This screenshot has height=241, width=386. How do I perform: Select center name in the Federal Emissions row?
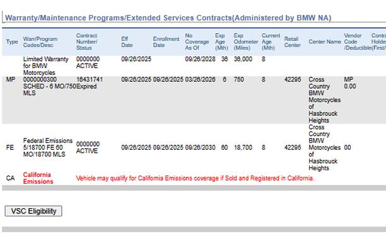point(324,148)
